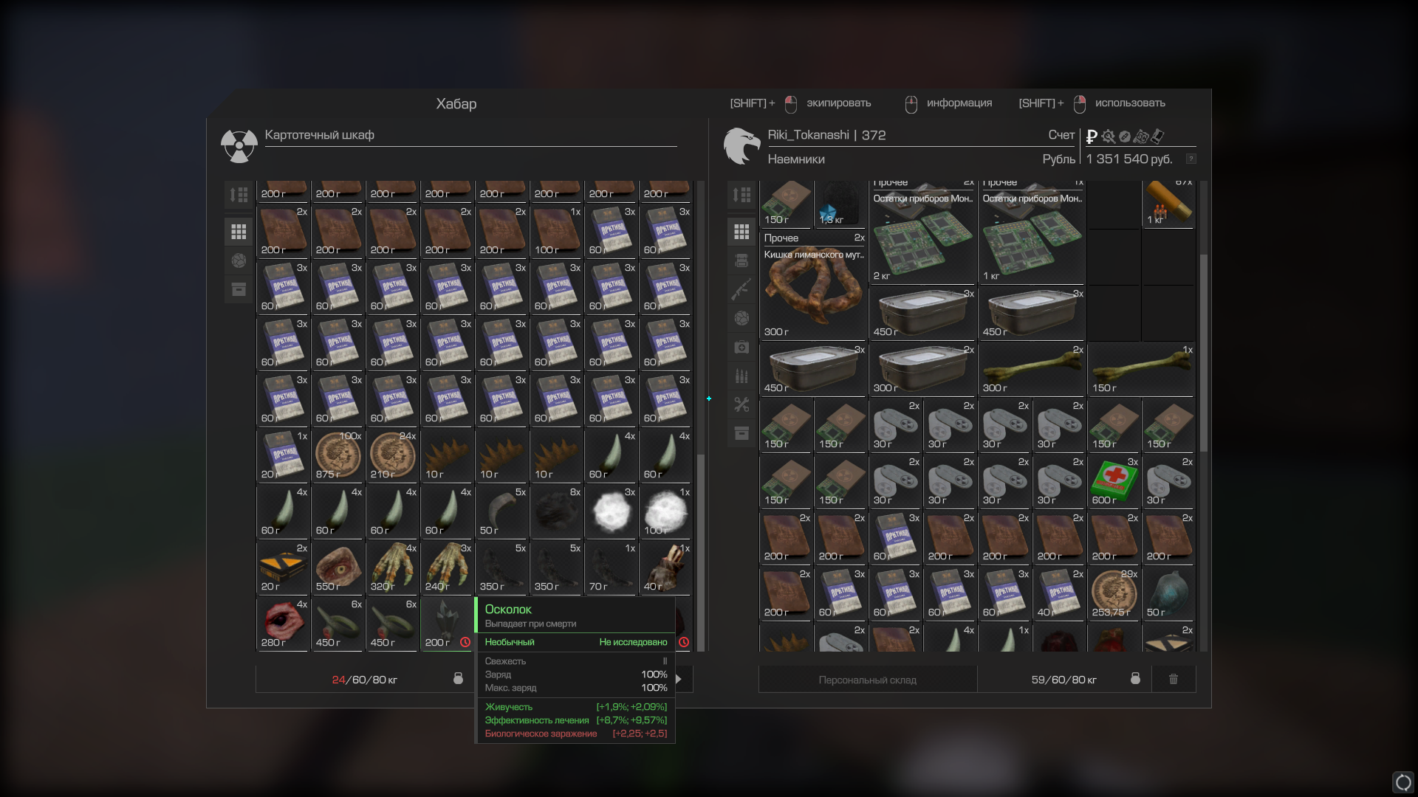Viewport: 1418px width, 797px height.
Task: Click the circular overlay icon in the bottom-right screen corner
Action: pos(1402,782)
